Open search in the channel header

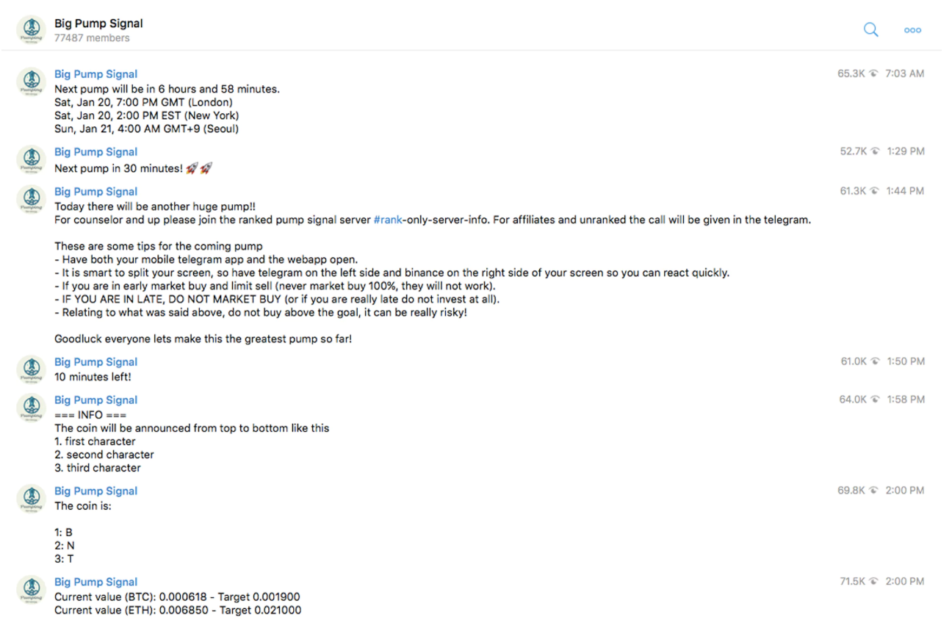tap(870, 29)
